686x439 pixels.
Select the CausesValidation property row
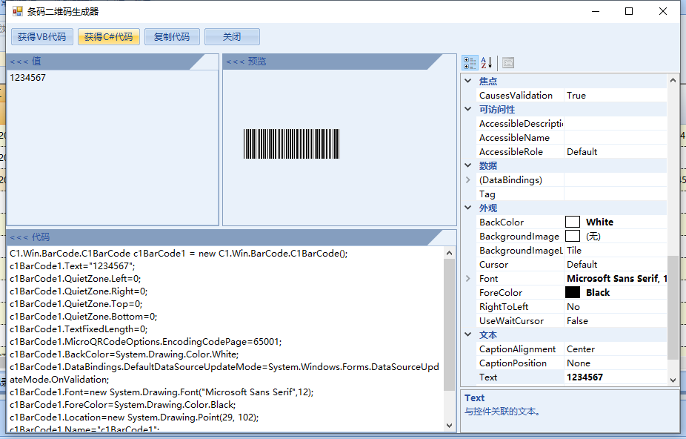[571, 95]
